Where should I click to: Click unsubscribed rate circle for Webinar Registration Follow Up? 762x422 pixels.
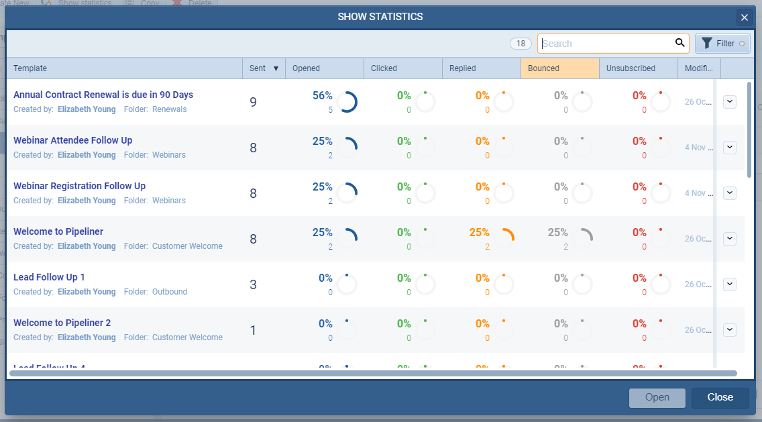[x=661, y=193]
